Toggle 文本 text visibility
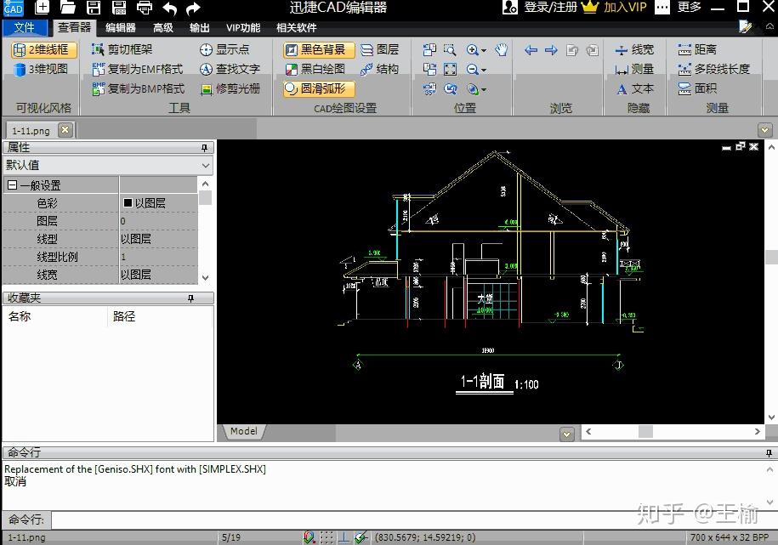The image size is (778, 545). coord(634,88)
